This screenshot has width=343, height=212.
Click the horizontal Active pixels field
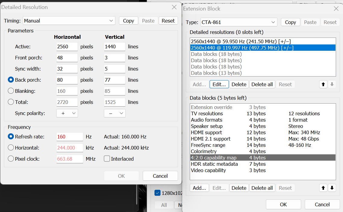pyautogui.click(x=67, y=47)
